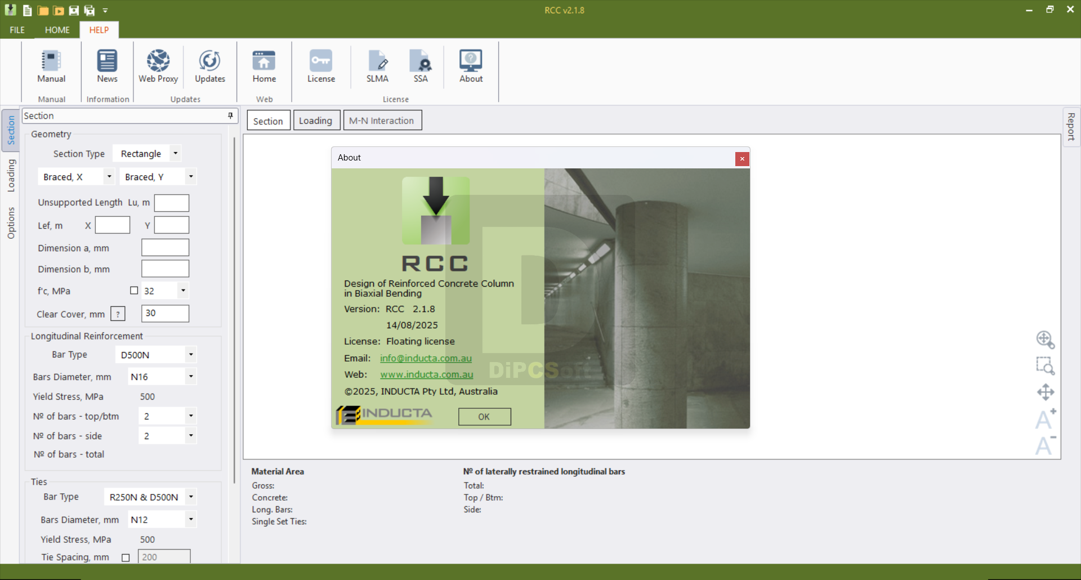Open the Report side panel tab

(1071, 127)
